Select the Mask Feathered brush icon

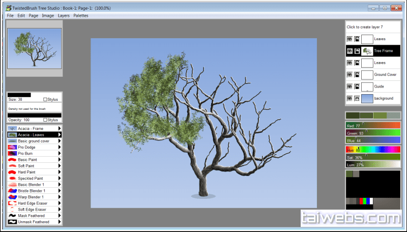tap(13, 216)
